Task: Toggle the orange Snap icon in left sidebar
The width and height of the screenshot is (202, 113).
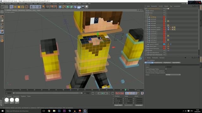Action: pos(2,40)
